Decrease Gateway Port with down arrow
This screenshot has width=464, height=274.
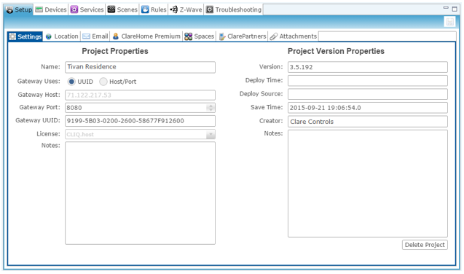point(211,109)
